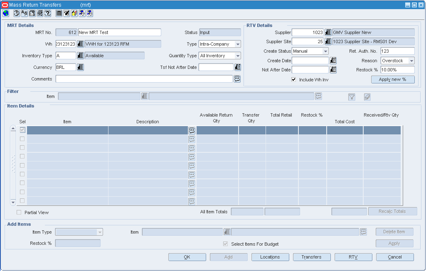Click inside the Ret. Auth. No. field
This screenshot has width=426, height=271.
(397, 51)
